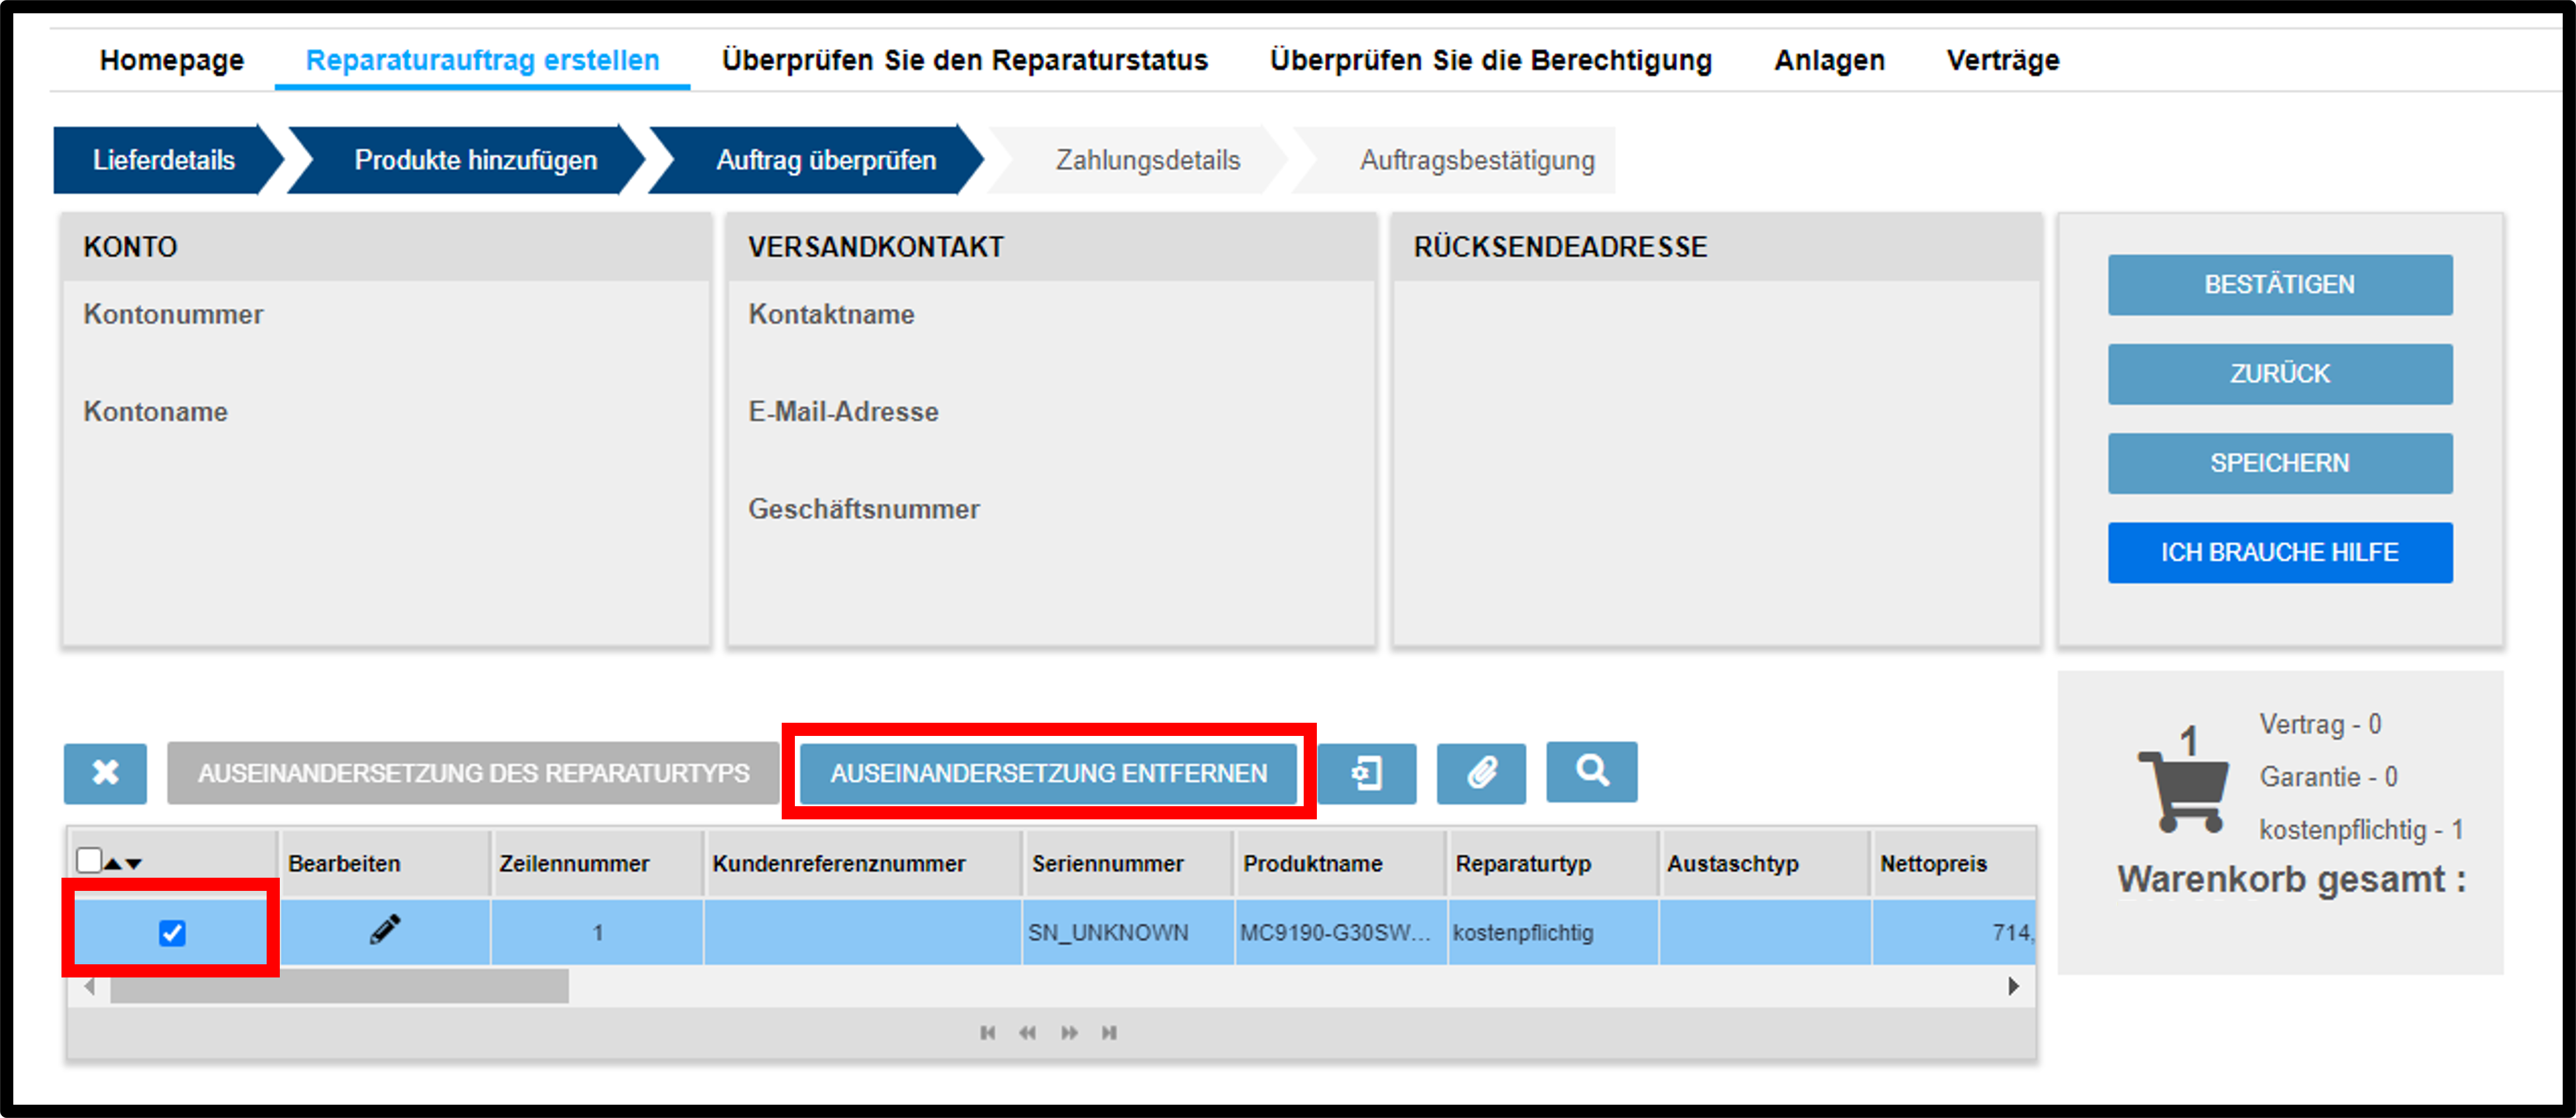
Task: Click the table horizontal scrollbar thumb
Action: (340, 986)
